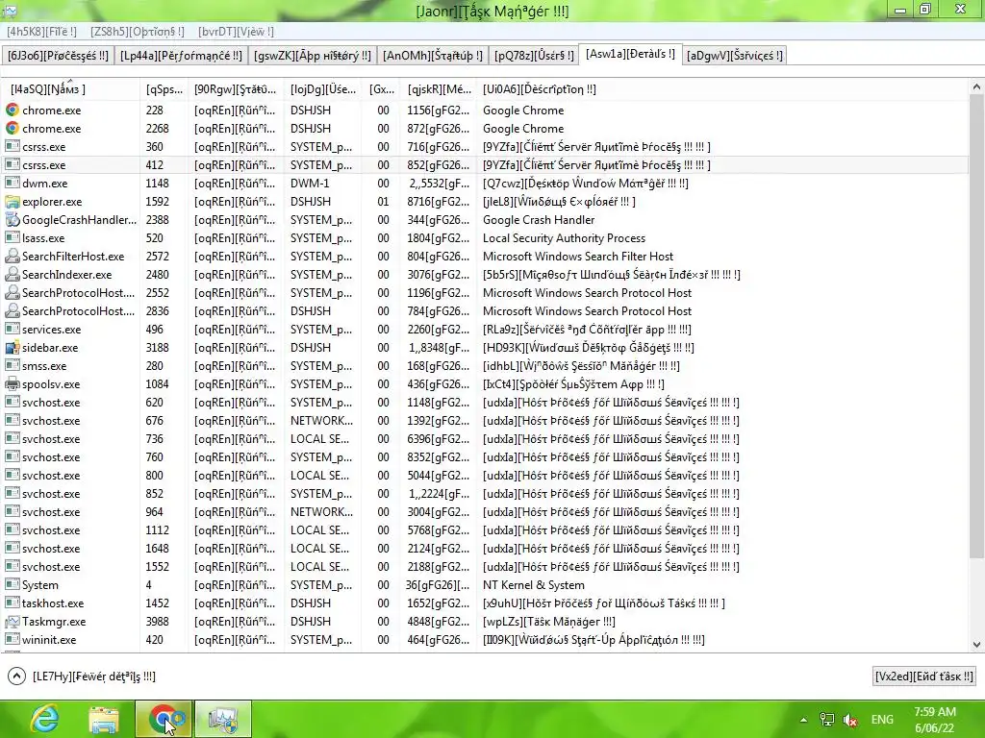Click the services.exe process icon
Image resolution: width=985 pixels, height=738 pixels.
point(12,329)
